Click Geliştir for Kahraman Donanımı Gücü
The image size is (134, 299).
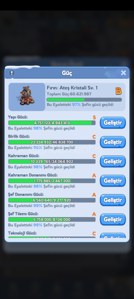point(113,181)
